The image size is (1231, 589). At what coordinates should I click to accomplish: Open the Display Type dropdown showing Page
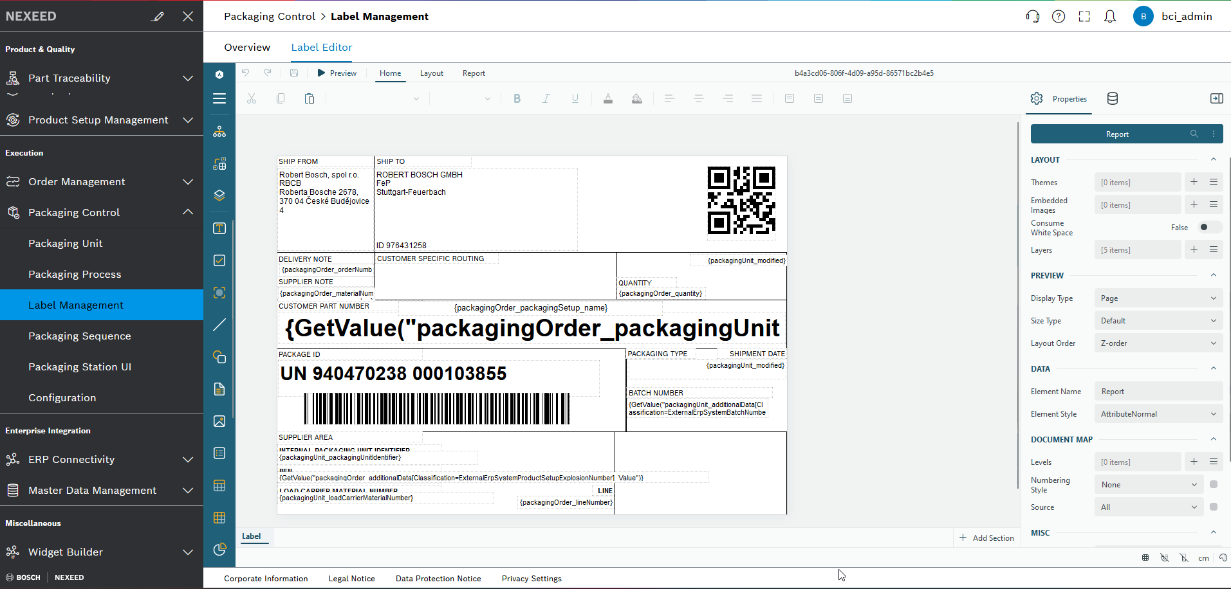(1157, 298)
